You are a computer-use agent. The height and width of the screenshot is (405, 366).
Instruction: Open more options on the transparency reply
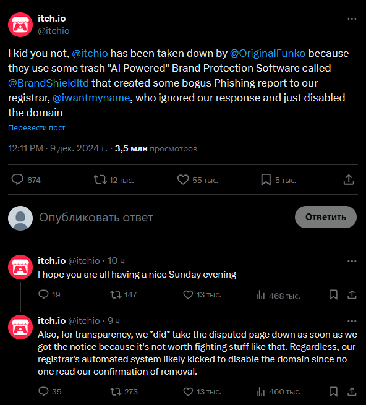tap(352, 322)
